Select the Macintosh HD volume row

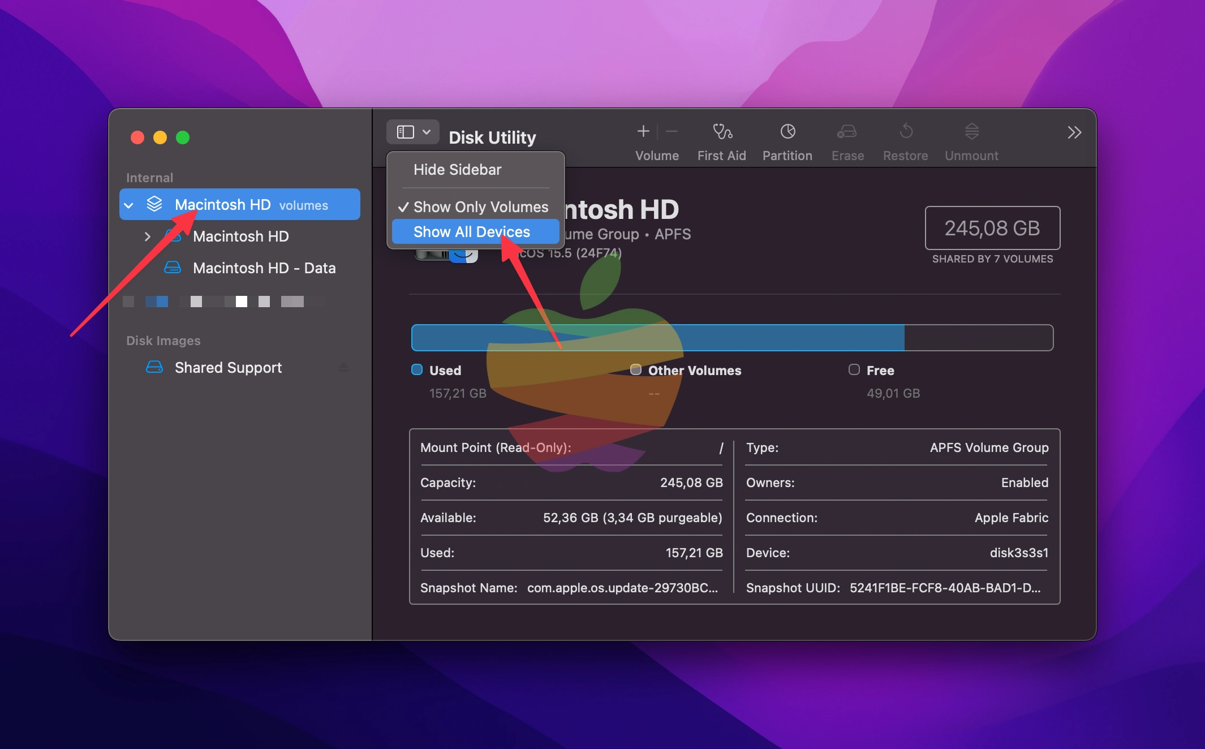[240, 236]
